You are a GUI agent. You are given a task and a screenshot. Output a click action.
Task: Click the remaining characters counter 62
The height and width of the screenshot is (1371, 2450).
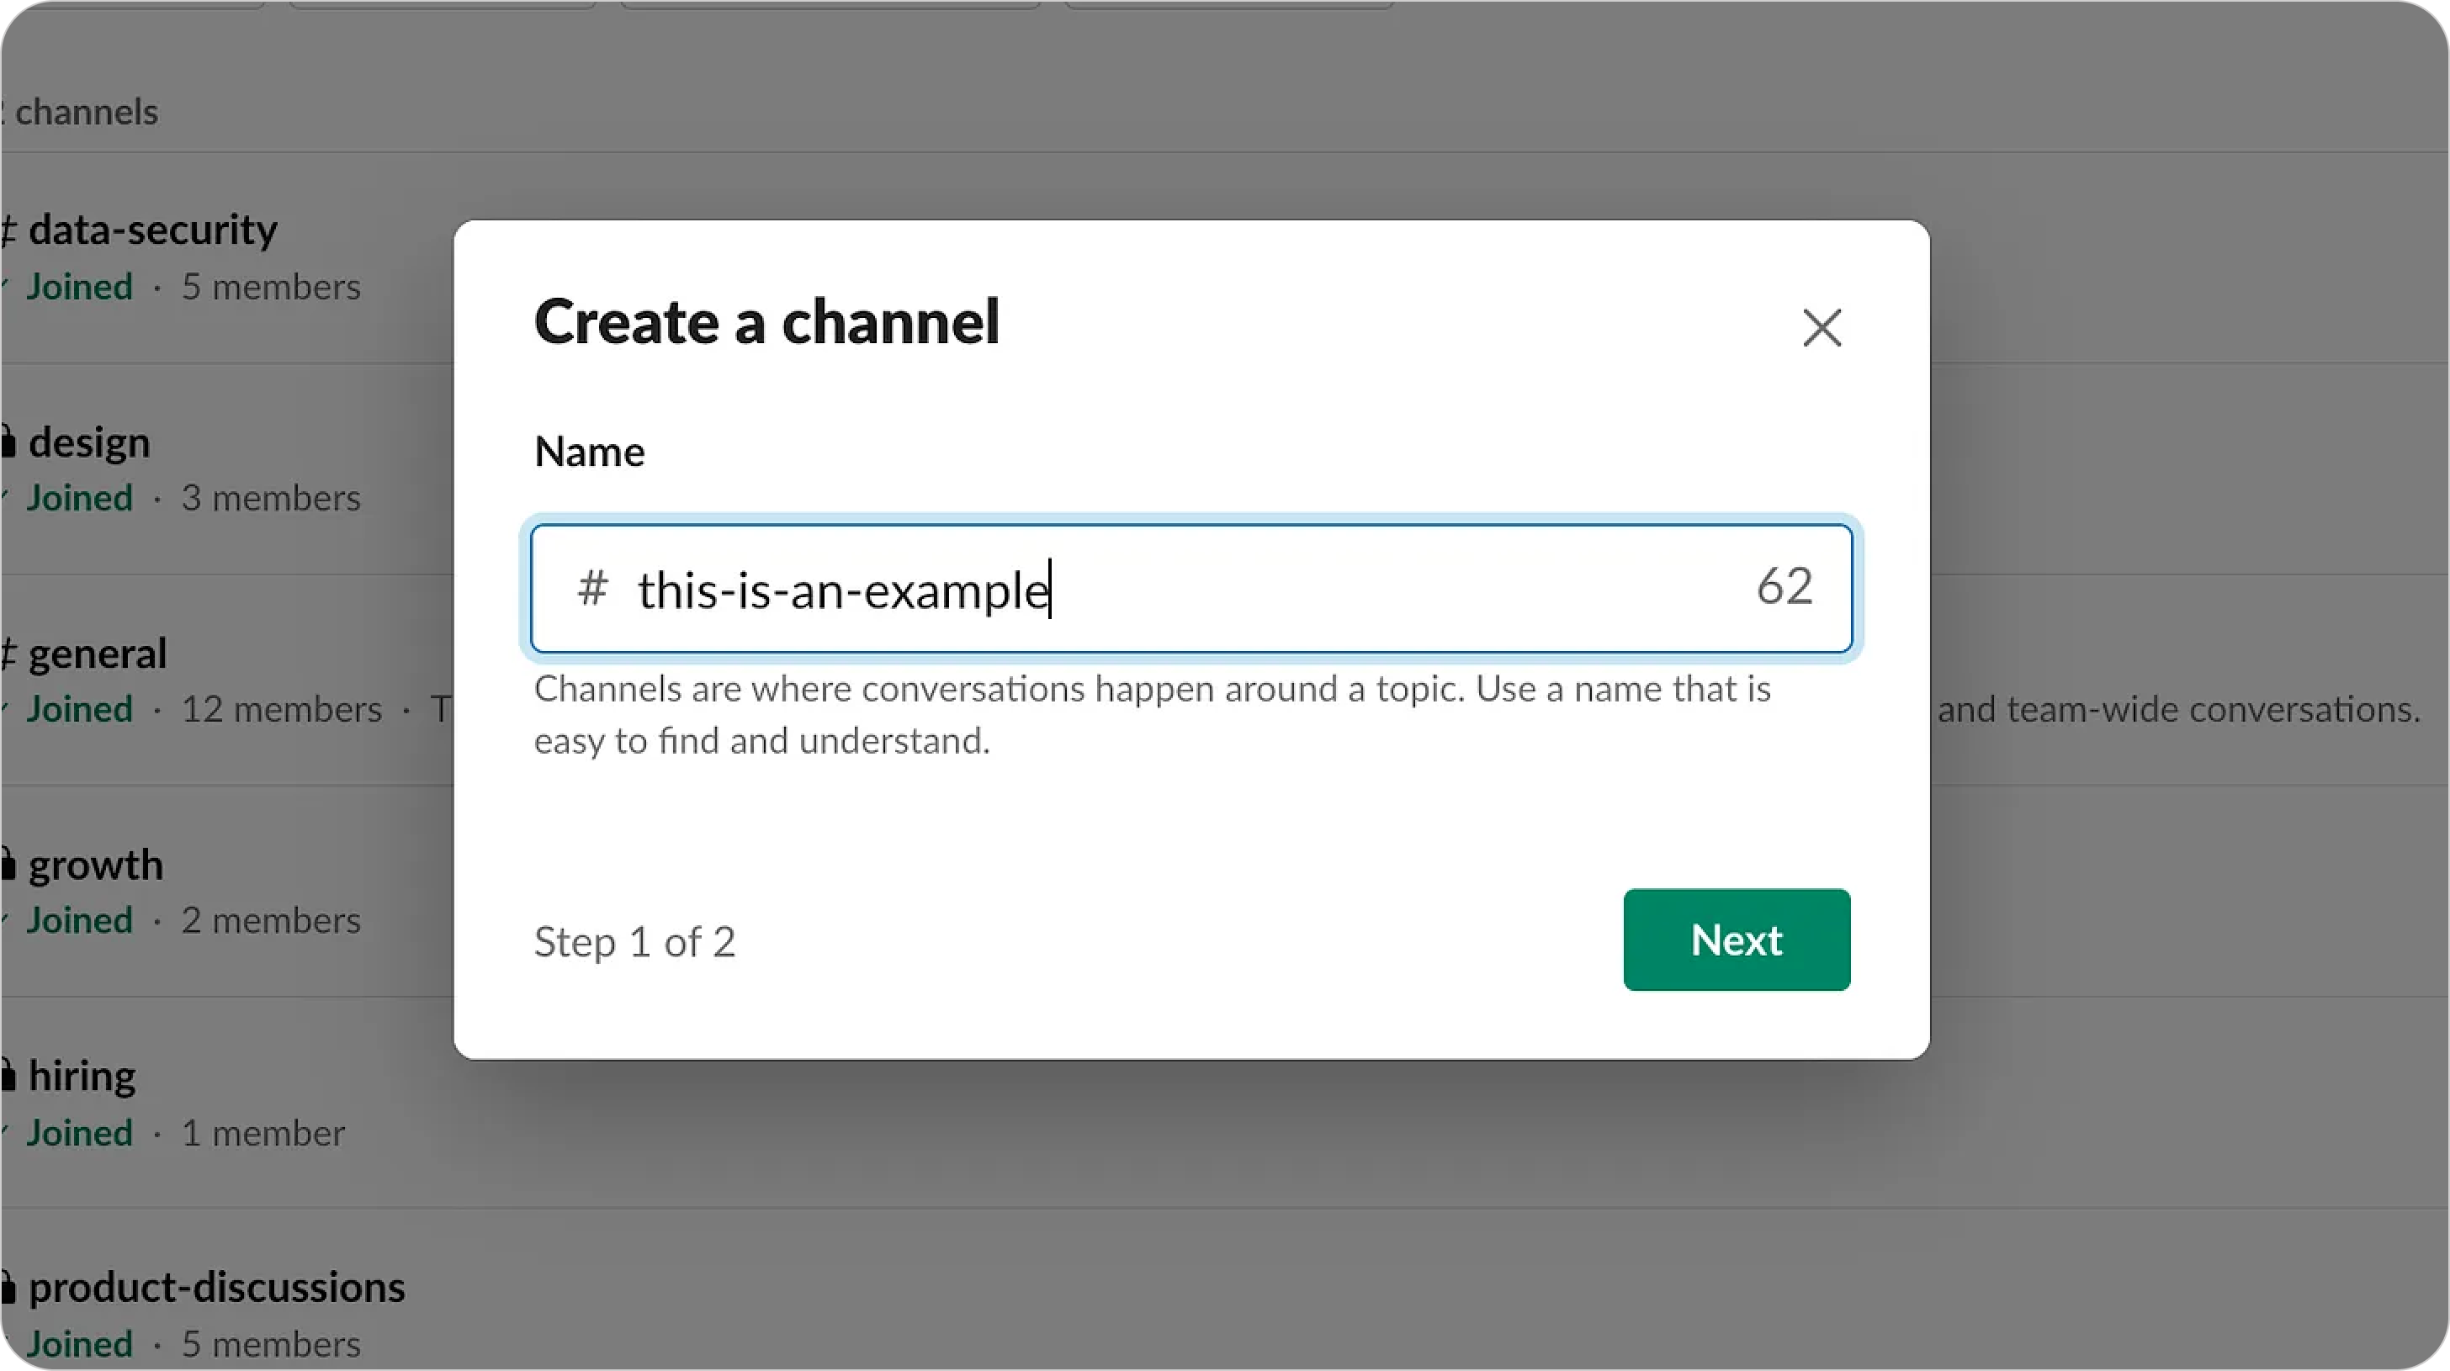click(1784, 585)
